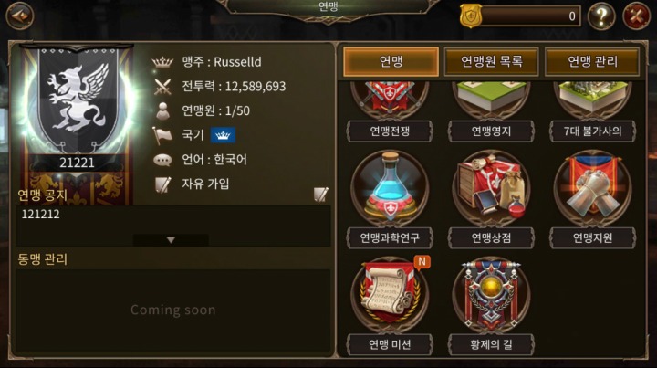The image size is (657, 368).
Task: Open the 연맹상점 shop icon
Action: tap(491, 189)
